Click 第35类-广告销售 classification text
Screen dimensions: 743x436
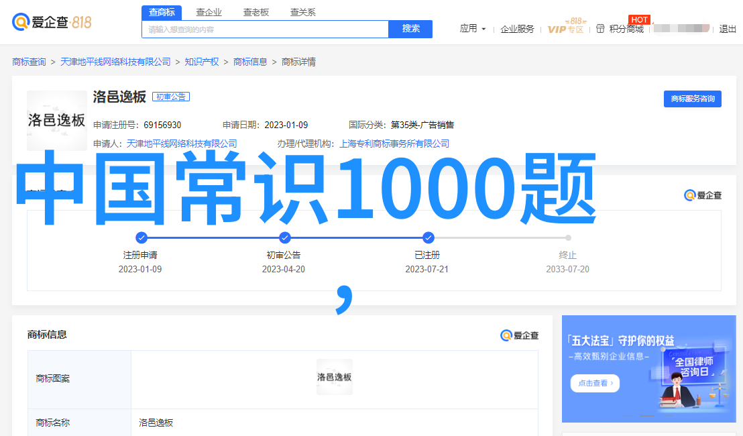tap(422, 125)
